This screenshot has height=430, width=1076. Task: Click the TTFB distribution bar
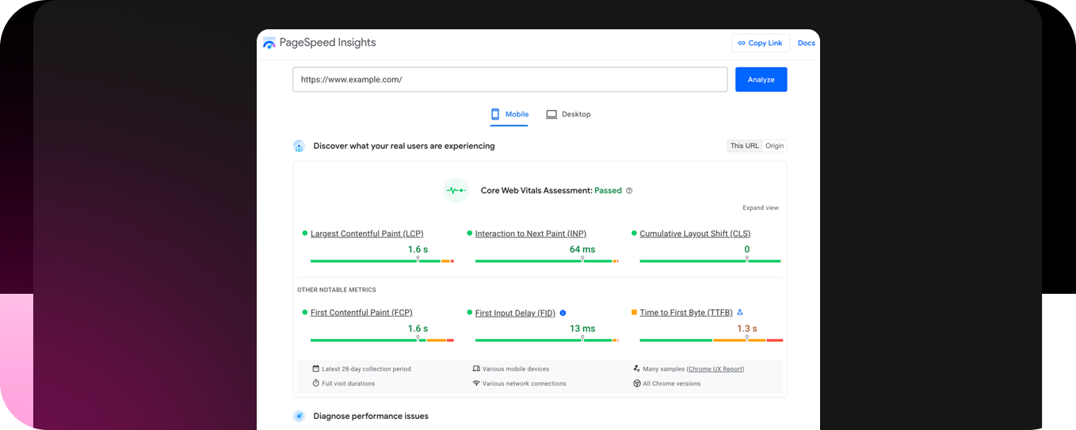[x=712, y=340]
